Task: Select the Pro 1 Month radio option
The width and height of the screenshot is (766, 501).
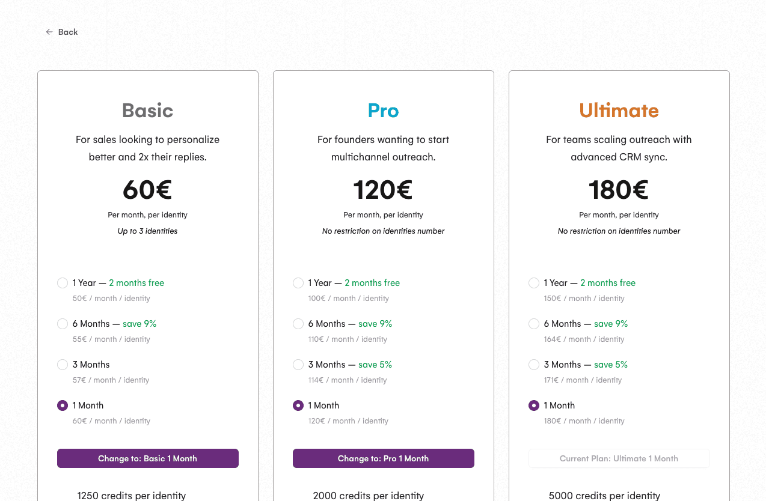Action: coord(298,405)
